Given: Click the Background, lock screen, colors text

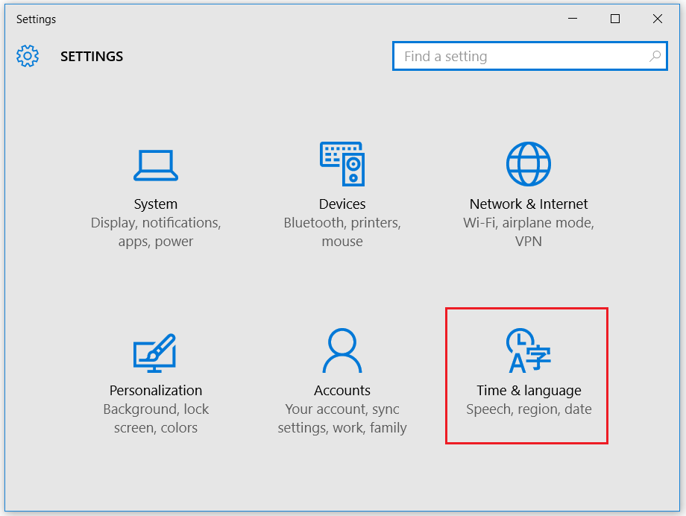Looking at the screenshot, I should [x=156, y=418].
